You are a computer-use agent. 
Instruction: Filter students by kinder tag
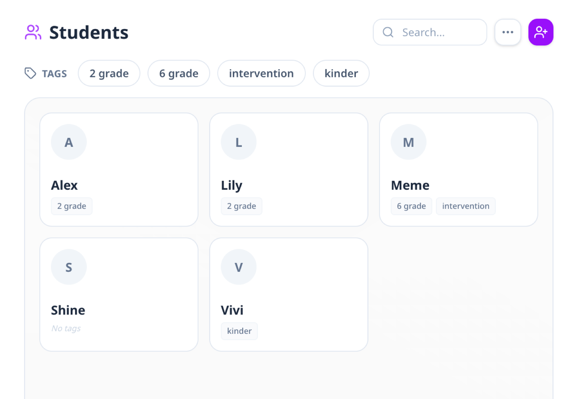click(341, 73)
